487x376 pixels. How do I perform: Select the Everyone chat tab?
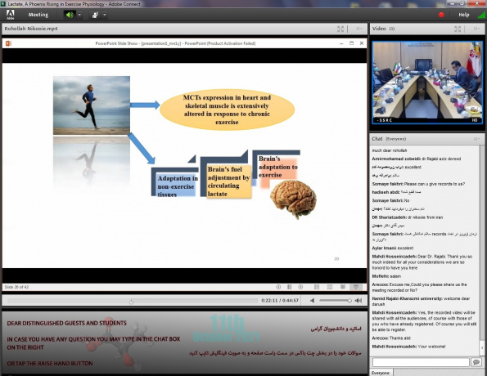pyautogui.click(x=381, y=373)
